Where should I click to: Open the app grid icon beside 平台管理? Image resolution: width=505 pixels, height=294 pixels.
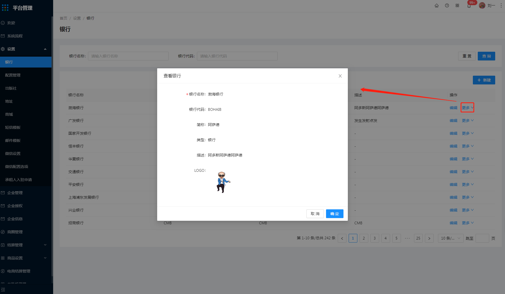(5, 8)
